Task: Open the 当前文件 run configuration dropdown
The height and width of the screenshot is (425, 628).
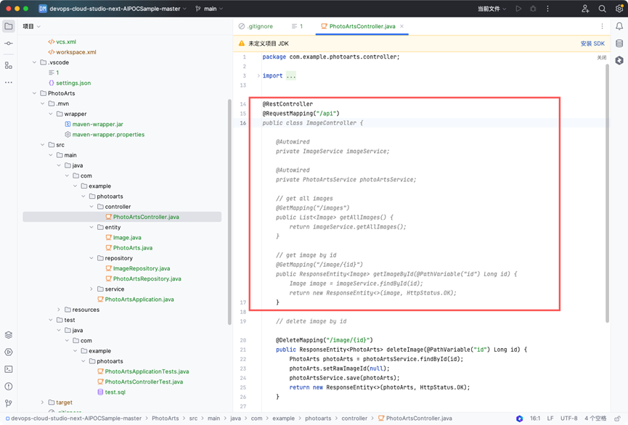Action: coord(492,9)
